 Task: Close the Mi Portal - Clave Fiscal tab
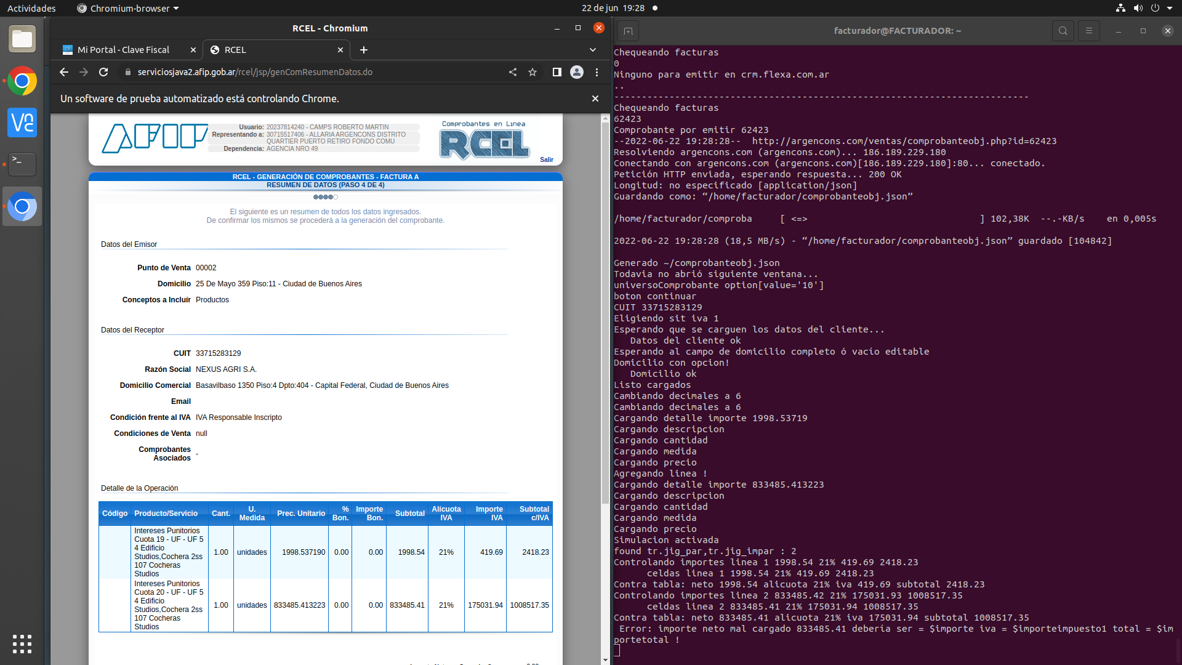click(193, 50)
